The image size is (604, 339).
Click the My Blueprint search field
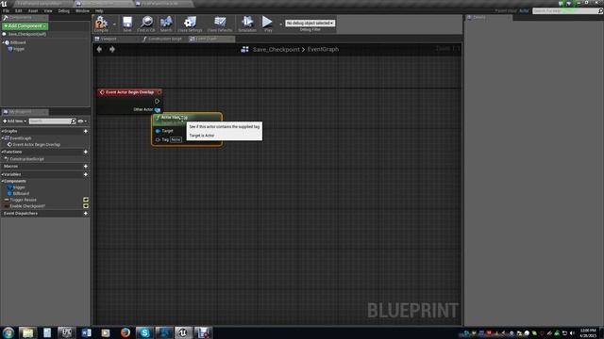pos(50,121)
